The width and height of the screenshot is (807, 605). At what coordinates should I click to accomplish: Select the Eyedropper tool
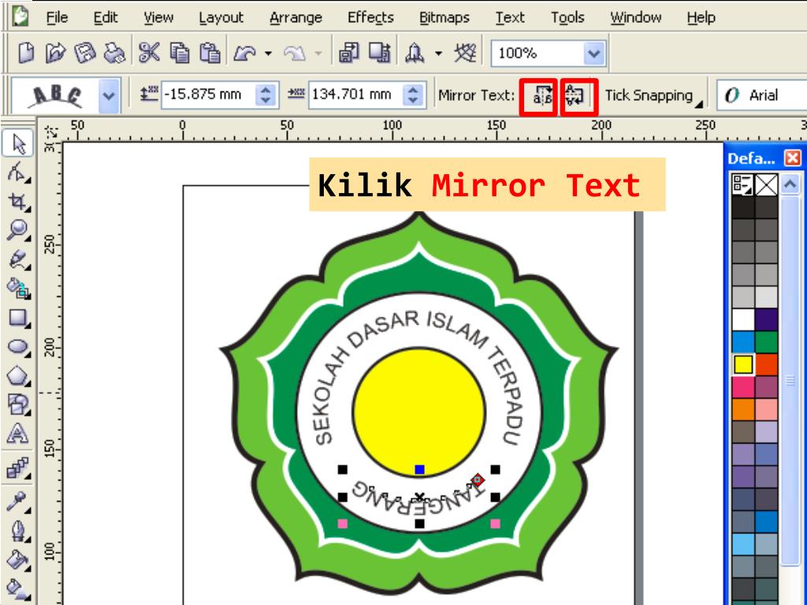pyautogui.click(x=18, y=501)
